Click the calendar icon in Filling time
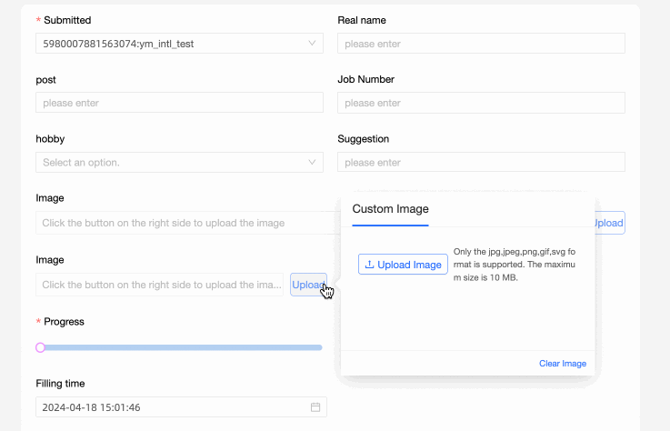Viewport: 670px width, 431px height. tap(315, 407)
